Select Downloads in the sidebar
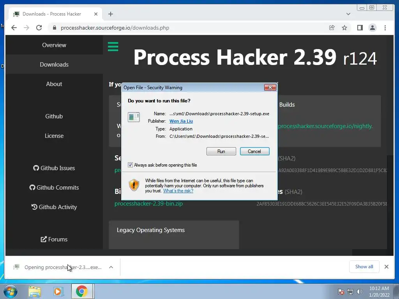Image resolution: width=399 pixels, height=299 pixels. [x=54, y=64]
